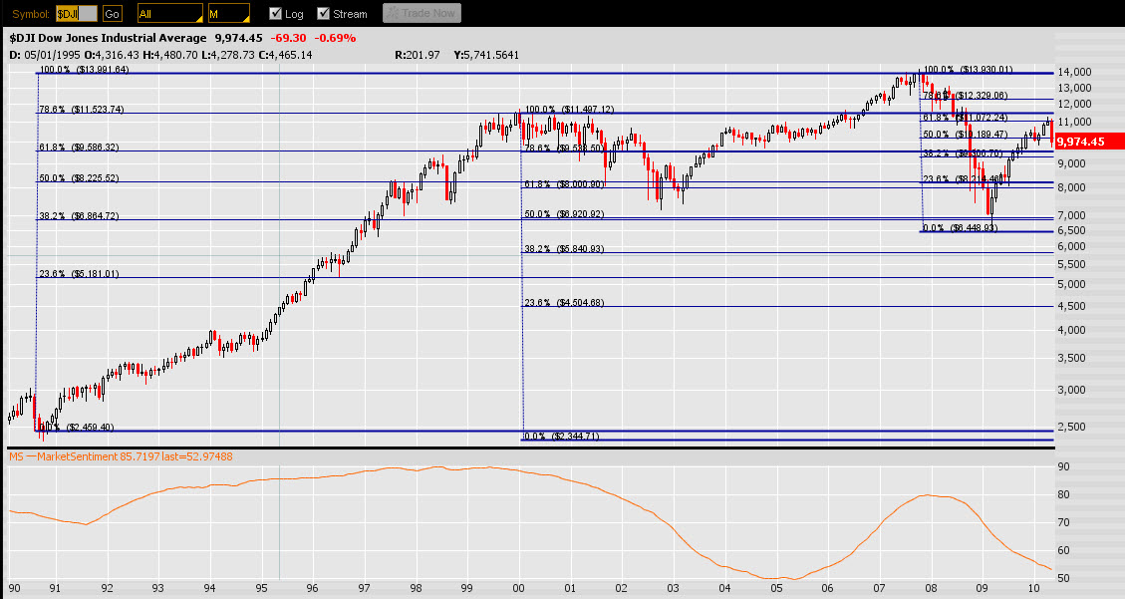
Task: Click the 11,000 price axis label
Action: [1074, 122]
